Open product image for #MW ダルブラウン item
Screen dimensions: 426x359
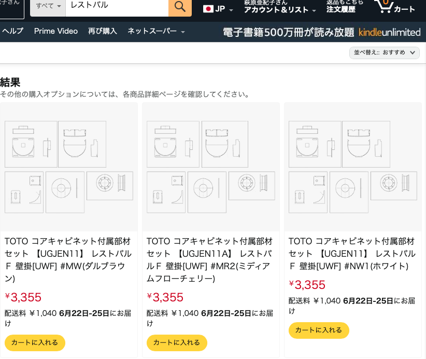click(x=69, y=167)
